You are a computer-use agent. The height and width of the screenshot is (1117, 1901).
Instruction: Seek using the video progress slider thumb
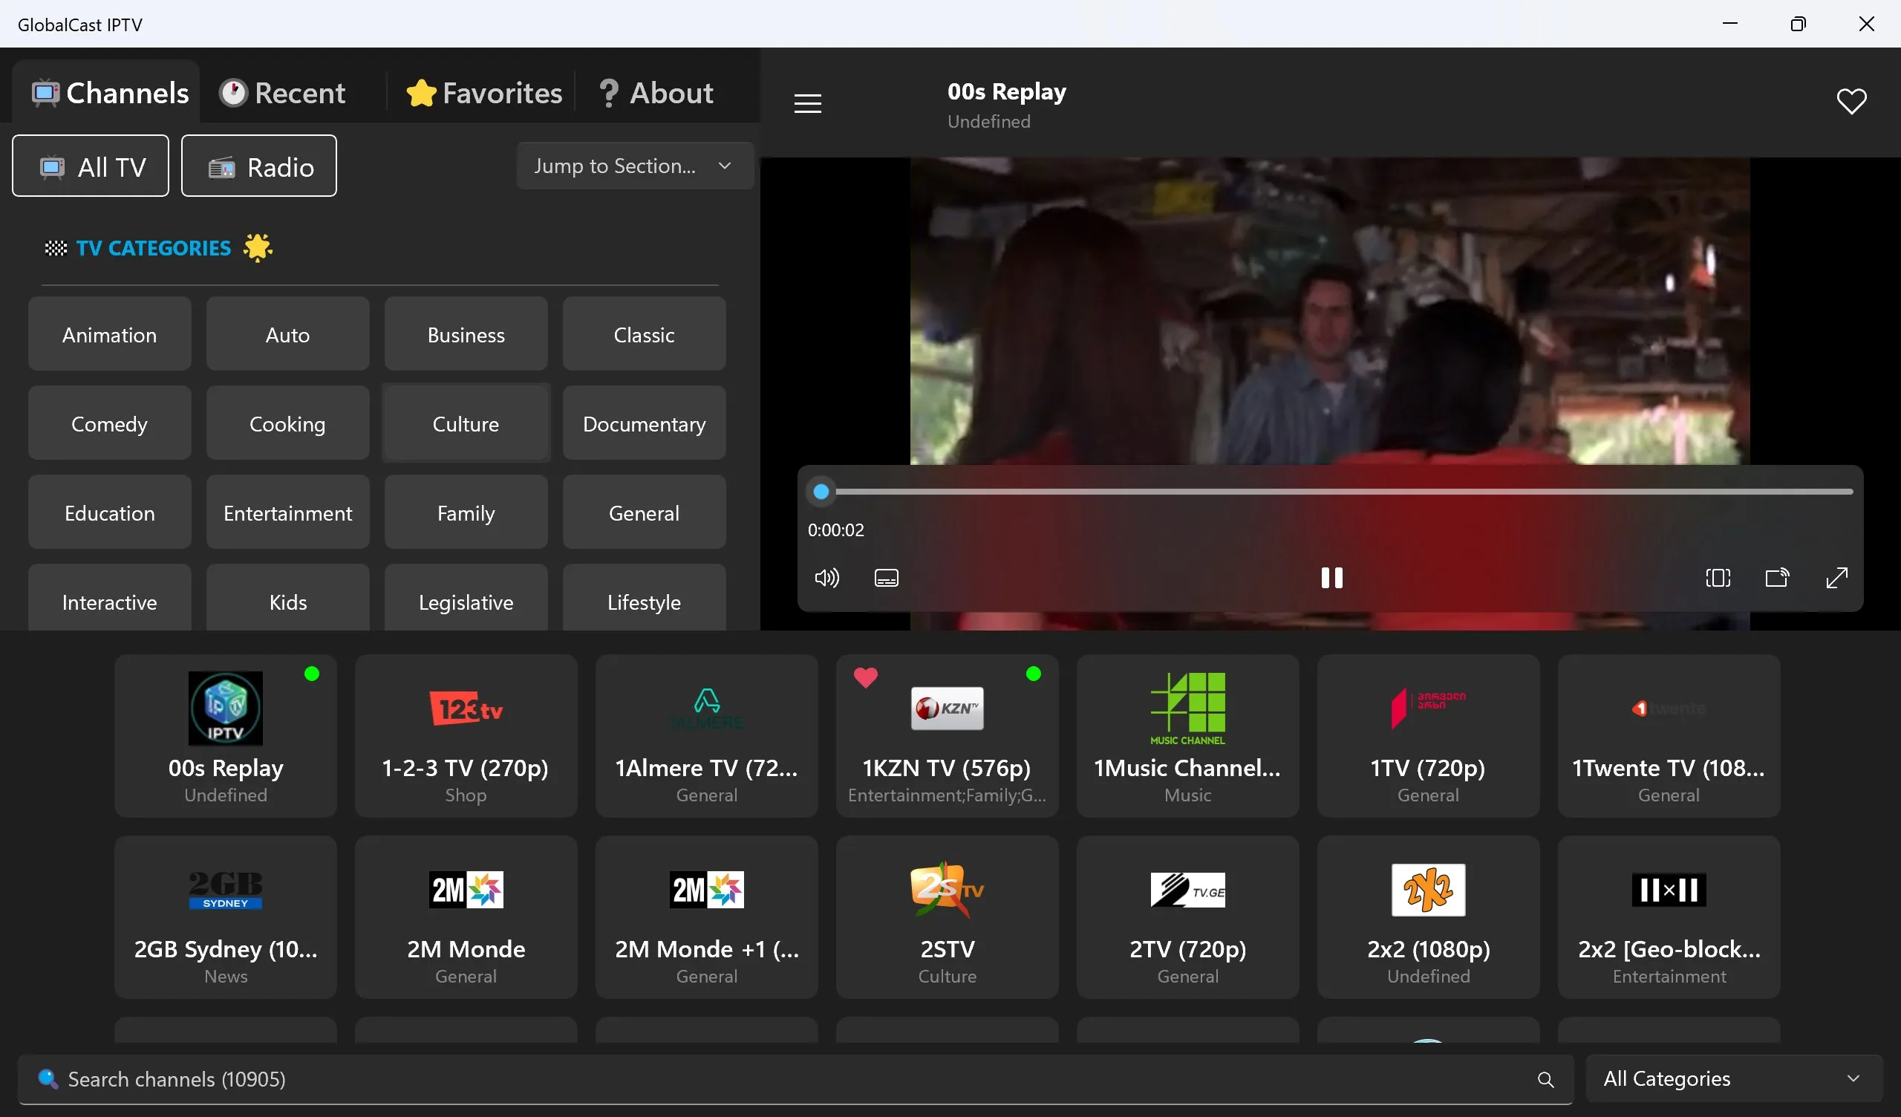pos(821,492)
